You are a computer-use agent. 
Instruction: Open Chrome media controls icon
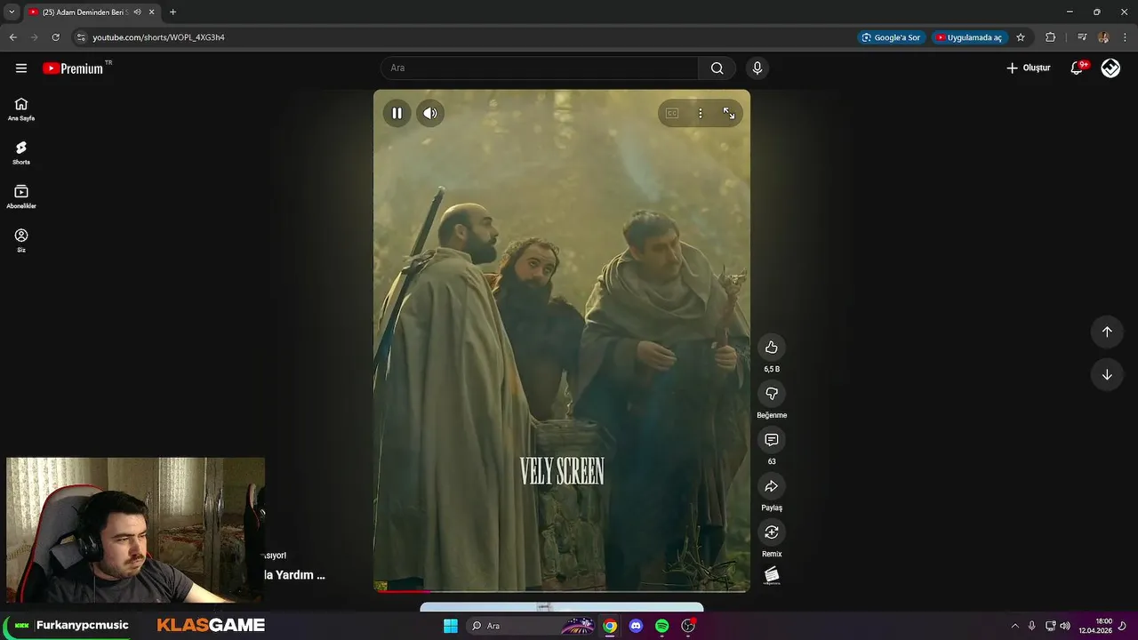coord(1082,37)
